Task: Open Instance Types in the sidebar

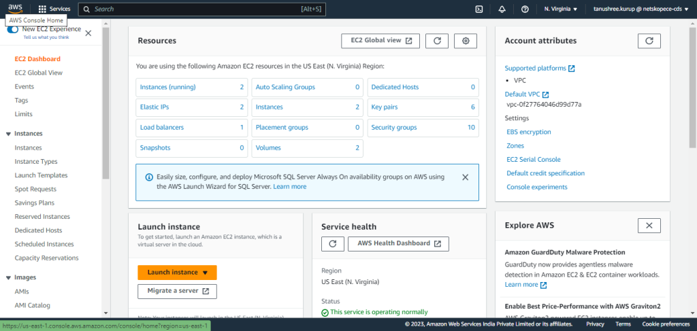Action: [x=36, y=162]
